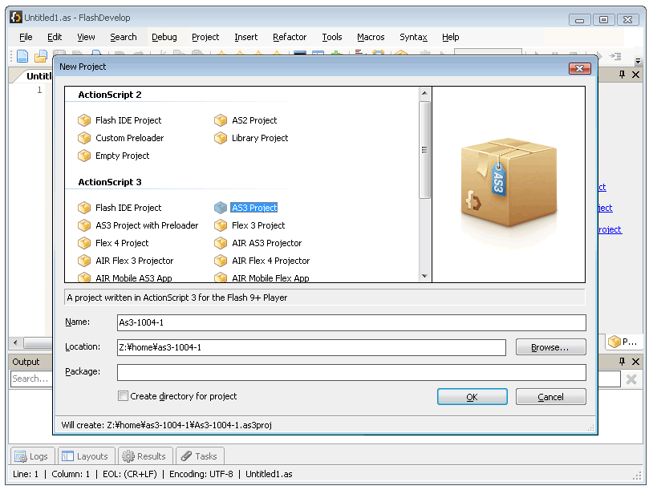Click 'Encoding: UTF-8' in status bar
The height and width of the screenshot is (490, 657).
pyautogui.click(x=201, y=474)
